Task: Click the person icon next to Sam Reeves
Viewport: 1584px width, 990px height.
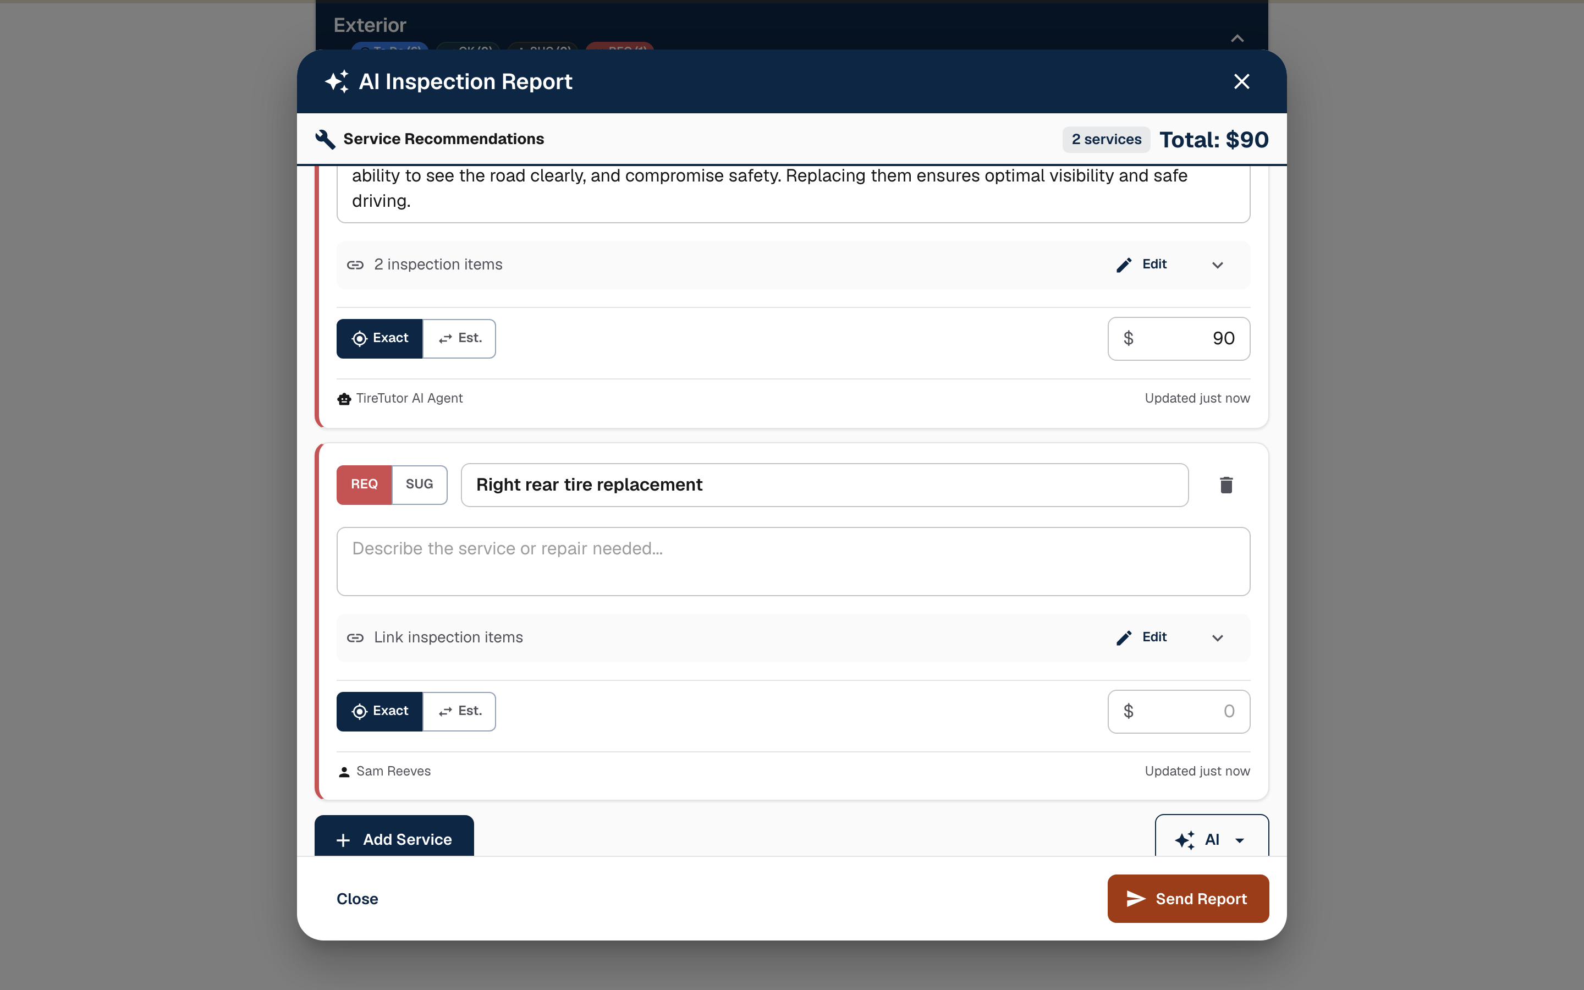Action: 344,772
